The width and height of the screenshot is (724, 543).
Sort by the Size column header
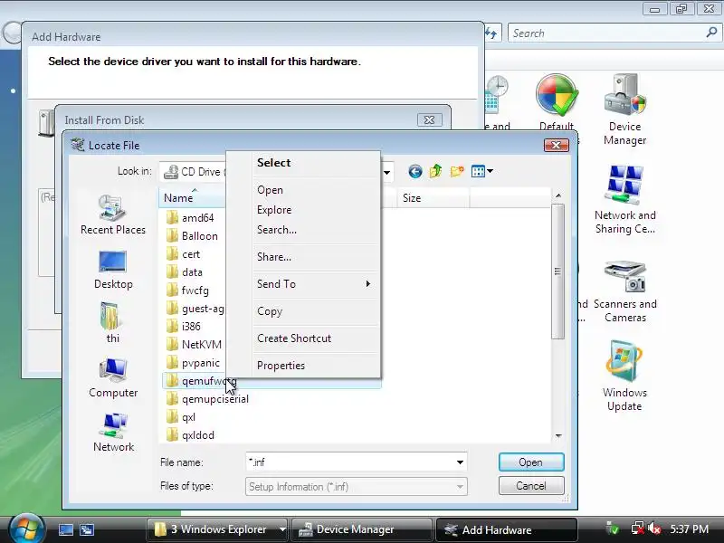coord(433,198)
